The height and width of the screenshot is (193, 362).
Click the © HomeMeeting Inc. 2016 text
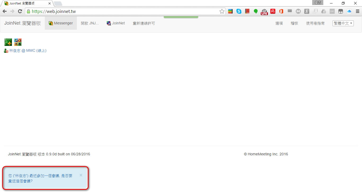click(266, 154)
